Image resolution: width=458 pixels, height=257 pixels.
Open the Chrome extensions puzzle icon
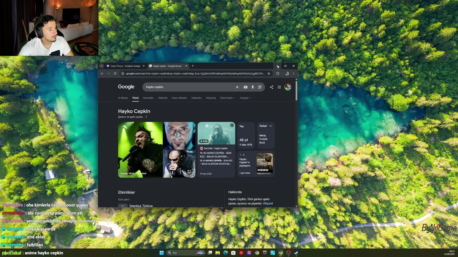pos(278,74)
